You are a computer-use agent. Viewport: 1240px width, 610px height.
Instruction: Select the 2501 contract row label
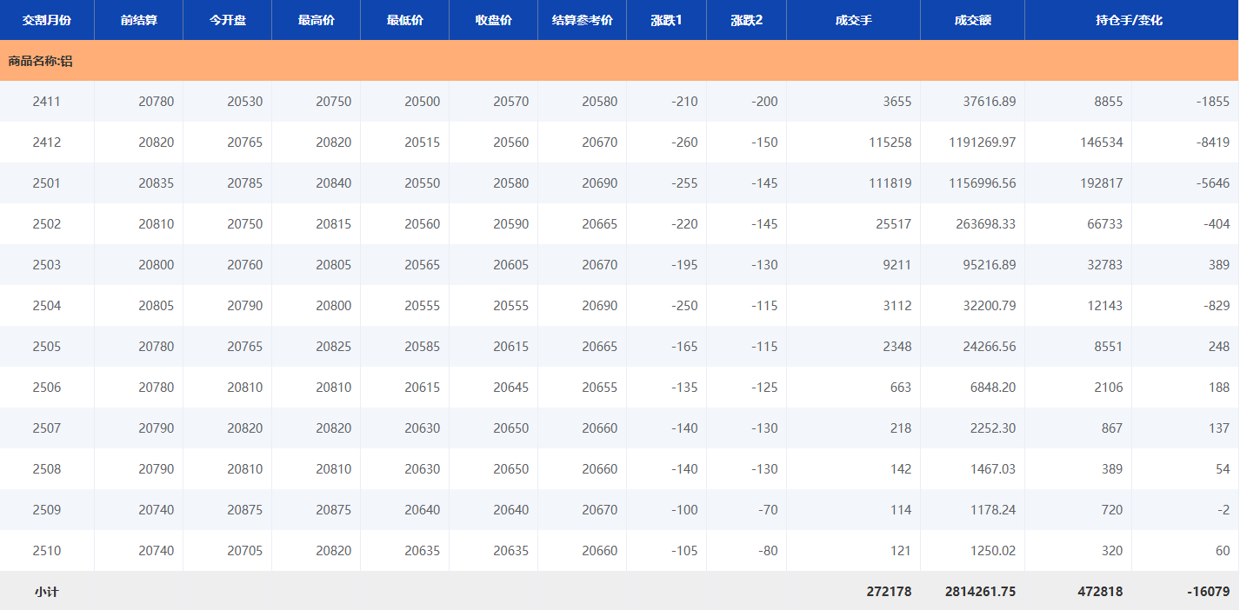pyautogui.click(x=47, y=183)
